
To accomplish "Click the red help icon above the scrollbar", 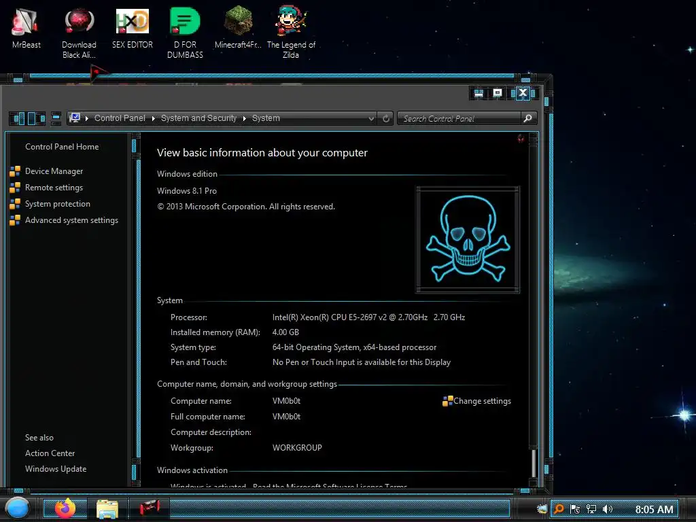I will 521,139.
